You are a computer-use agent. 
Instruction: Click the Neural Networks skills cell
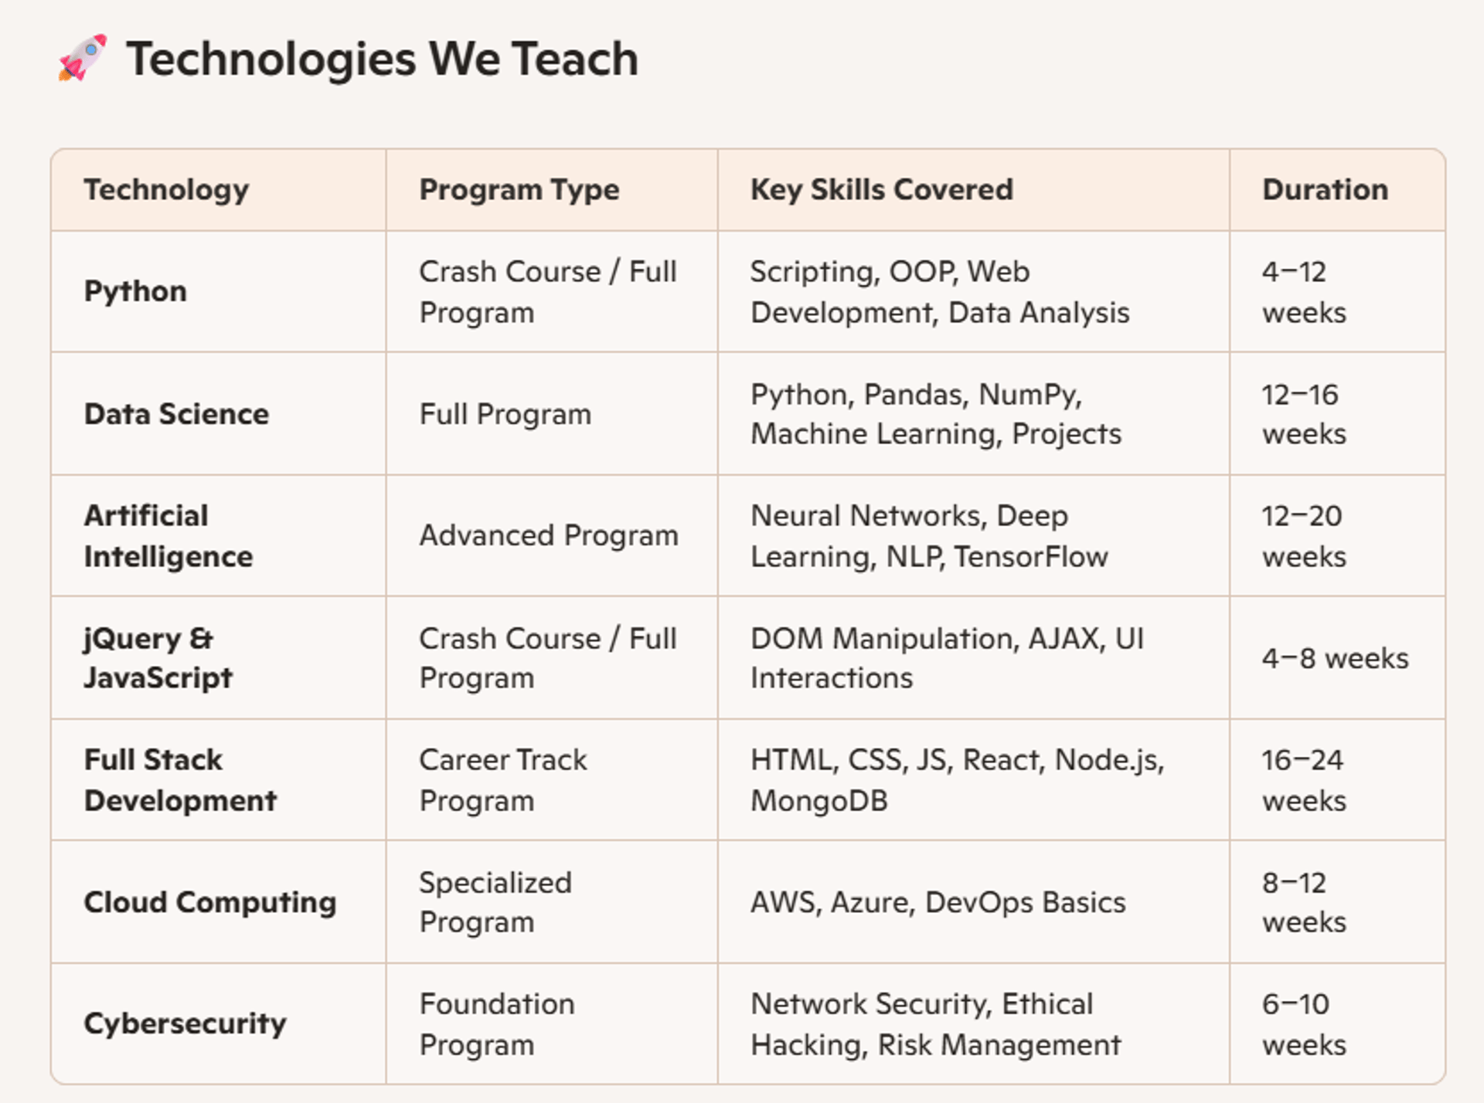tap(928, 536)
